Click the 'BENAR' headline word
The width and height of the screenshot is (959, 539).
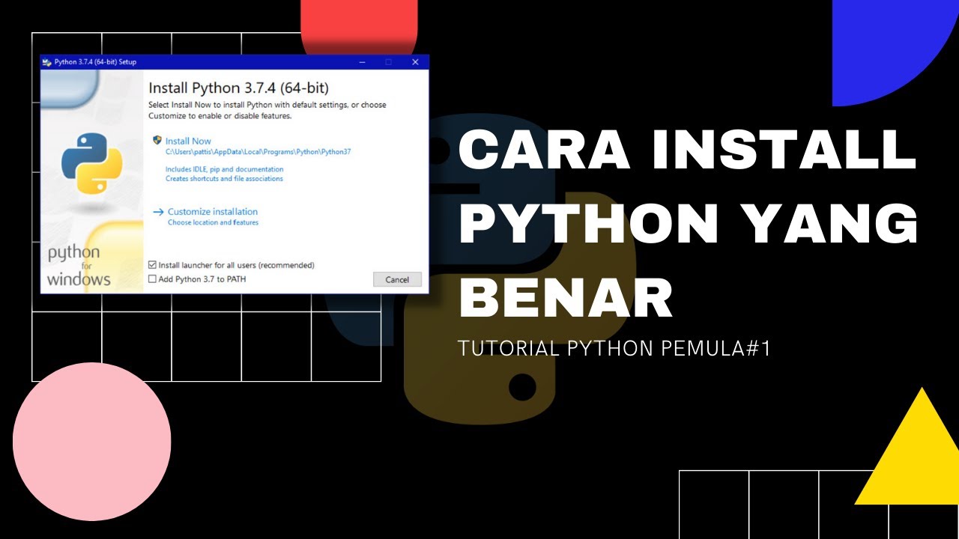[566, 296]
